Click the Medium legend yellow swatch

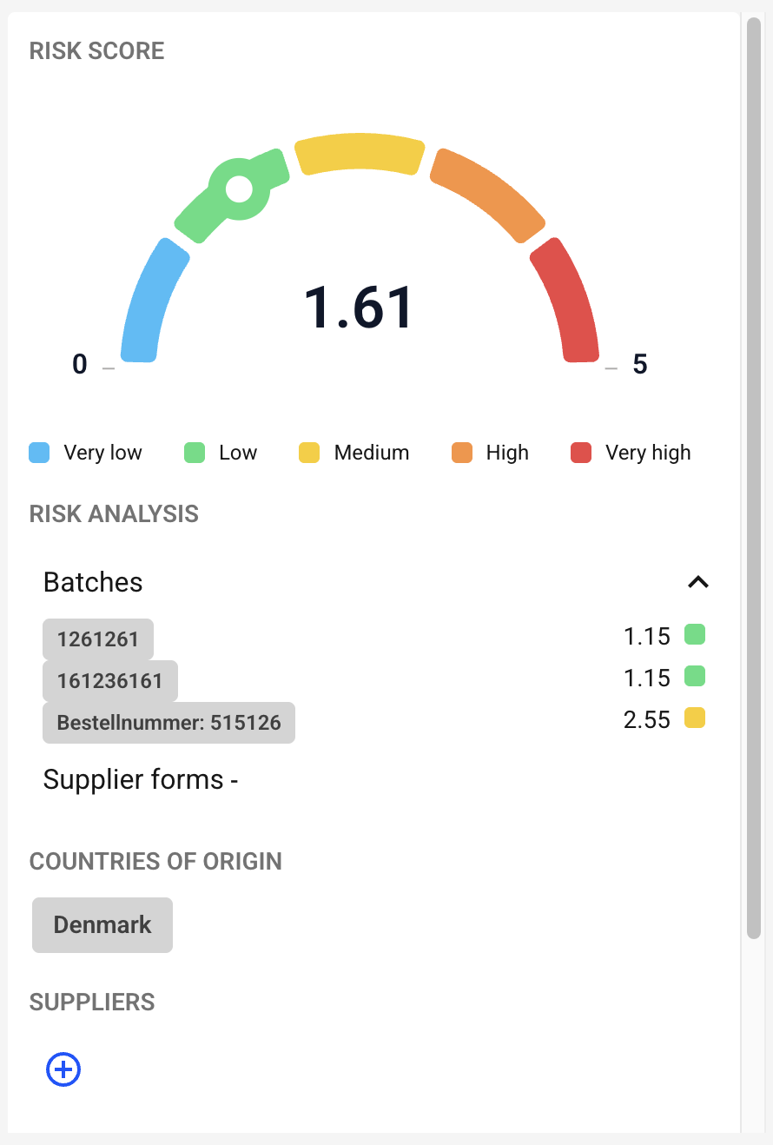(x=309, y=453)
